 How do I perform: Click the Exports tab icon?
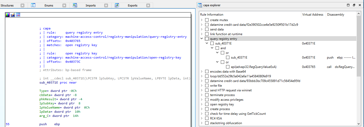tap(117, 5)
